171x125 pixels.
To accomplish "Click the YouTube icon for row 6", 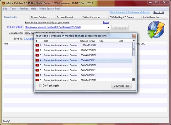I will click(x=37, y=70).
